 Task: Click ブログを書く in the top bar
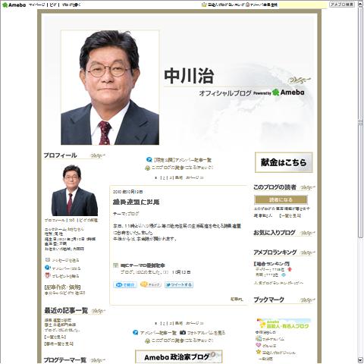point(71,5)
